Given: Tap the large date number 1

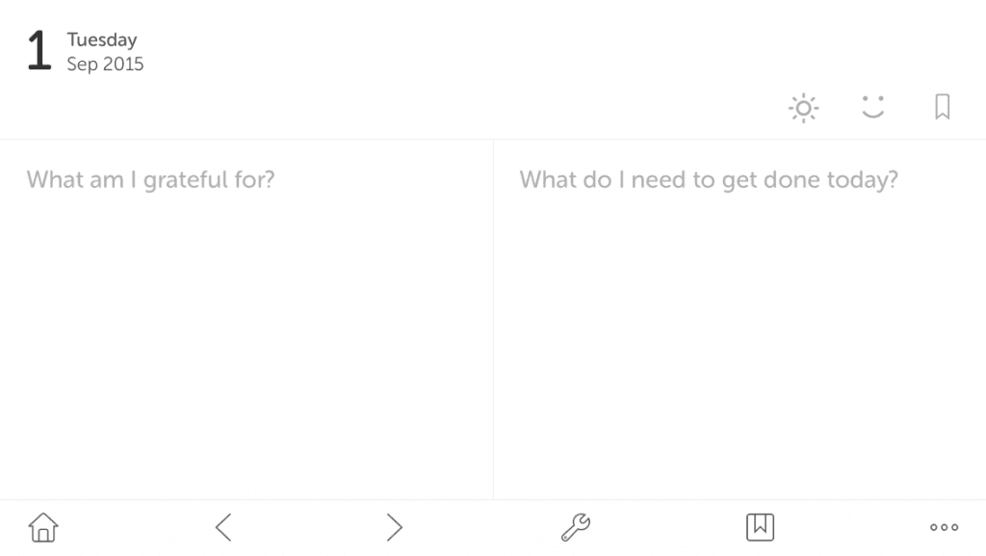Looking at the screenshot, I should click(x=39, y=50).
